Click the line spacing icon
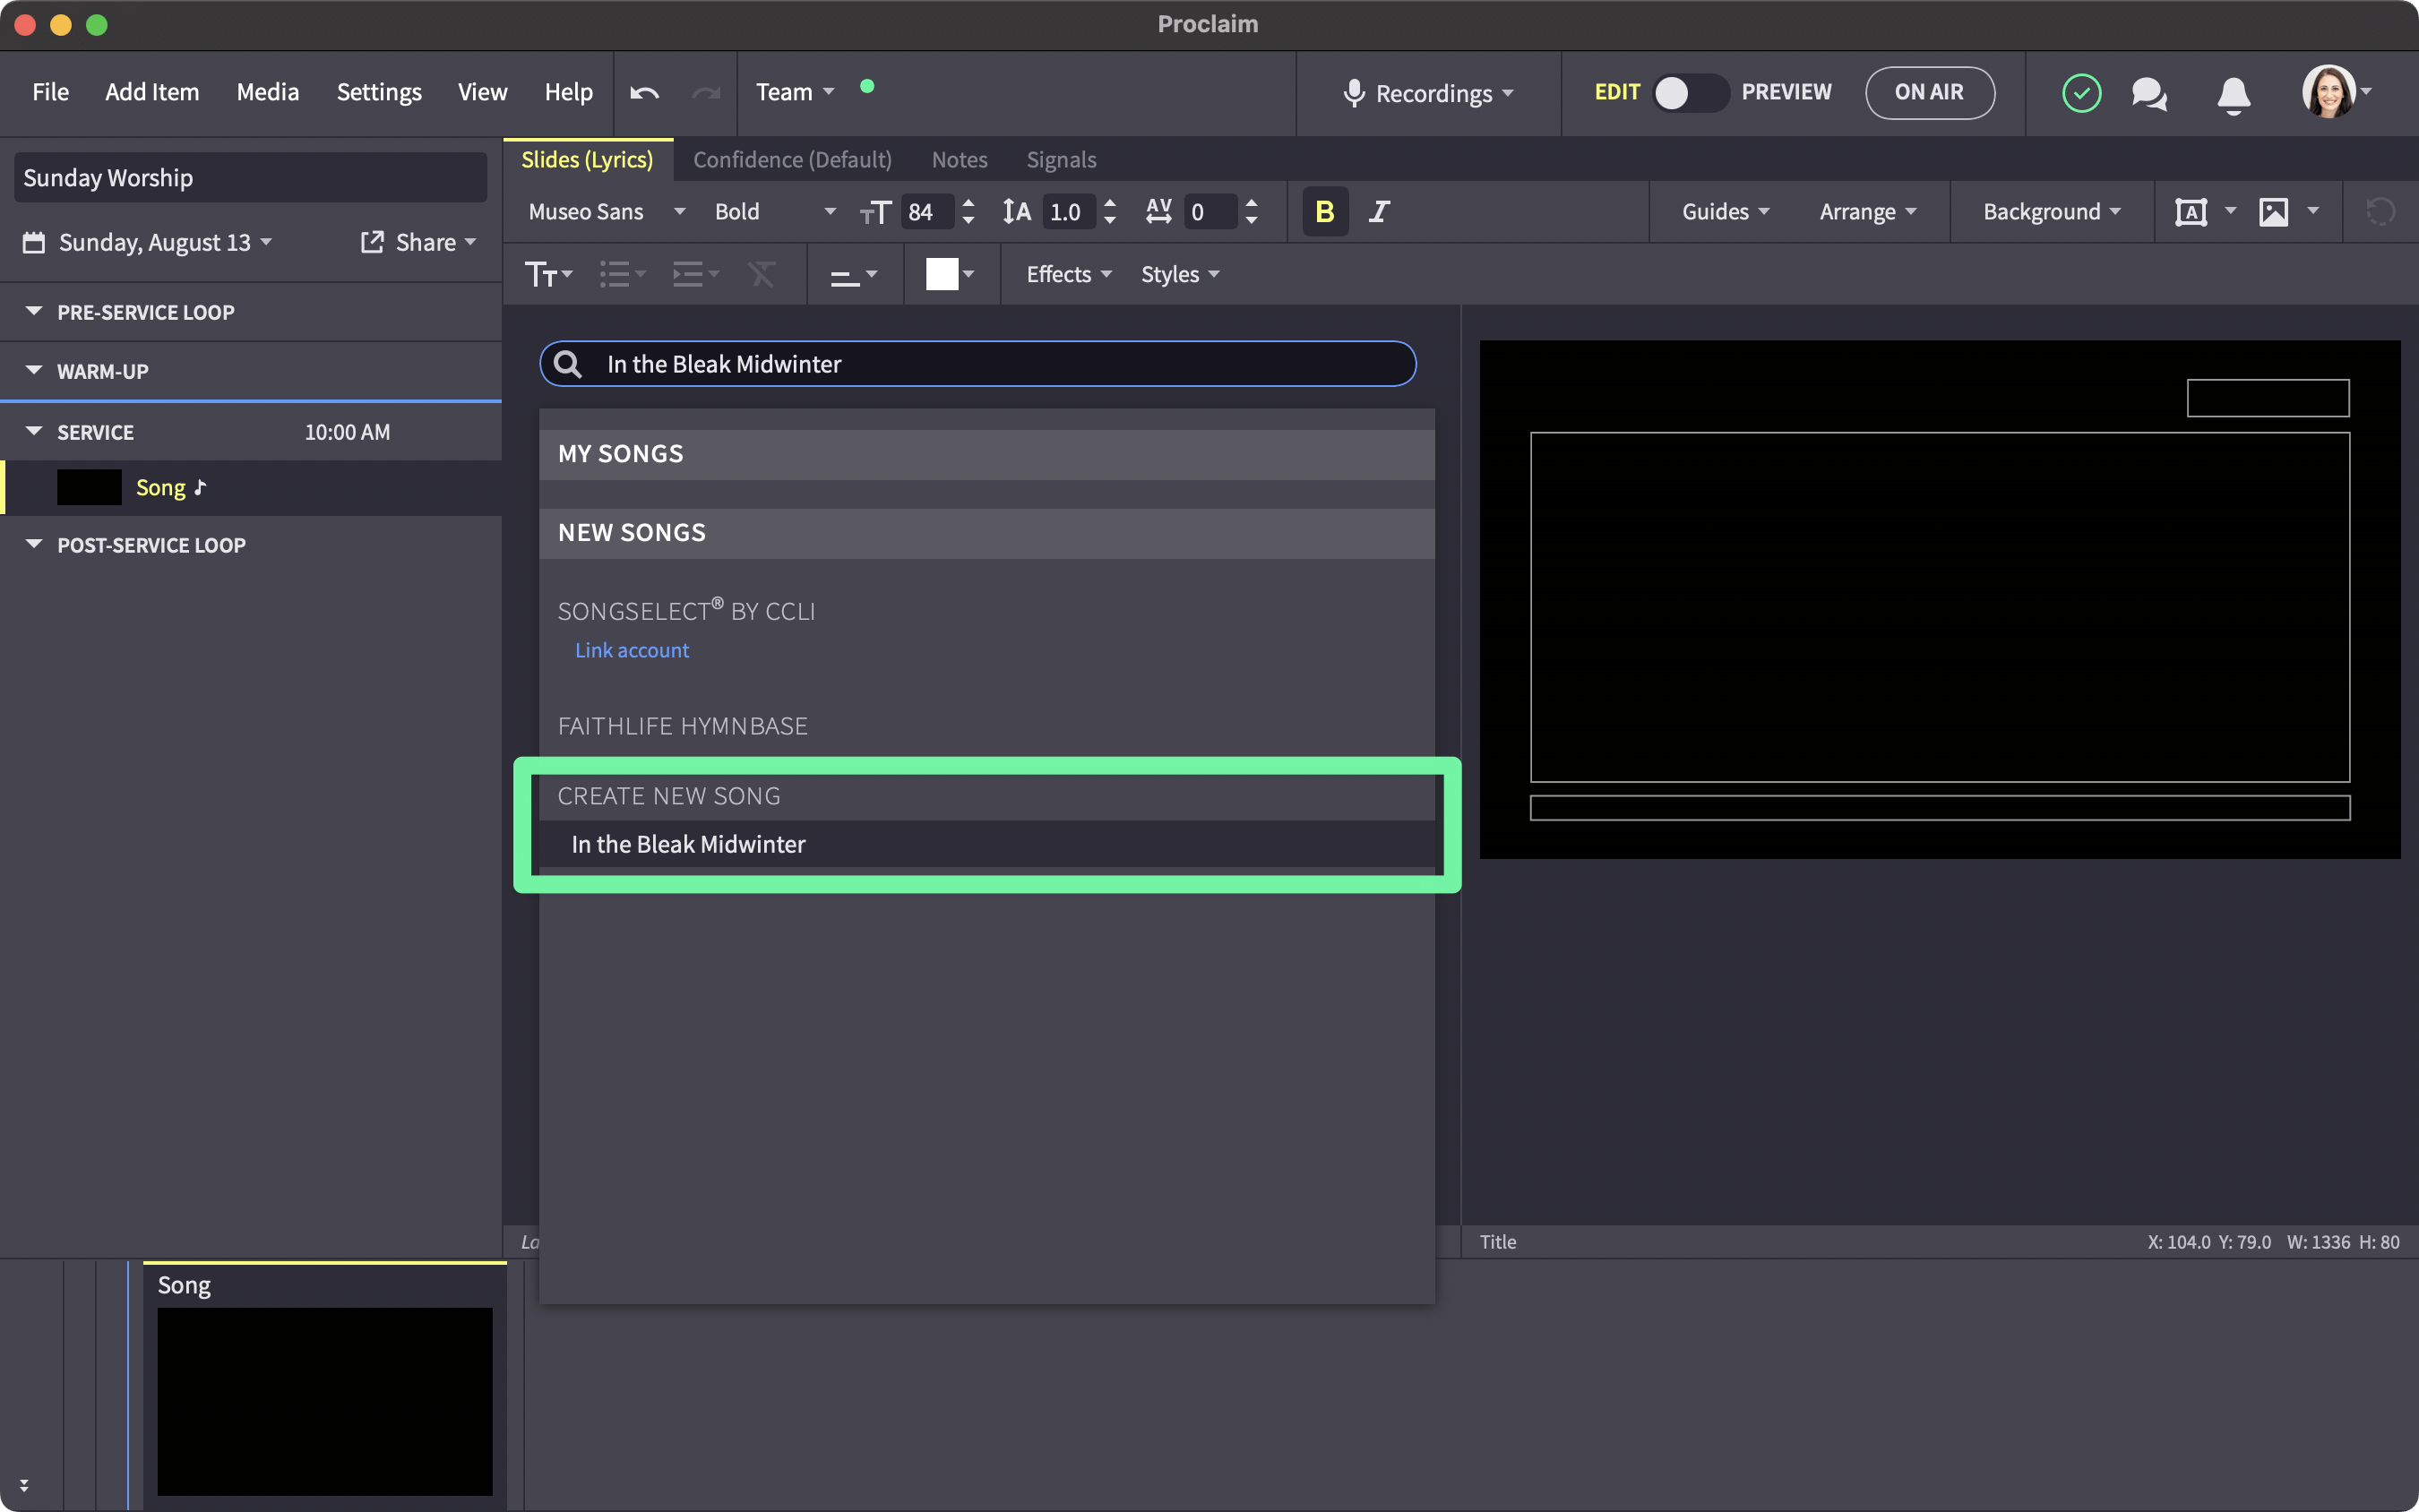Screen dimensions: 2419x1512 1017,211
